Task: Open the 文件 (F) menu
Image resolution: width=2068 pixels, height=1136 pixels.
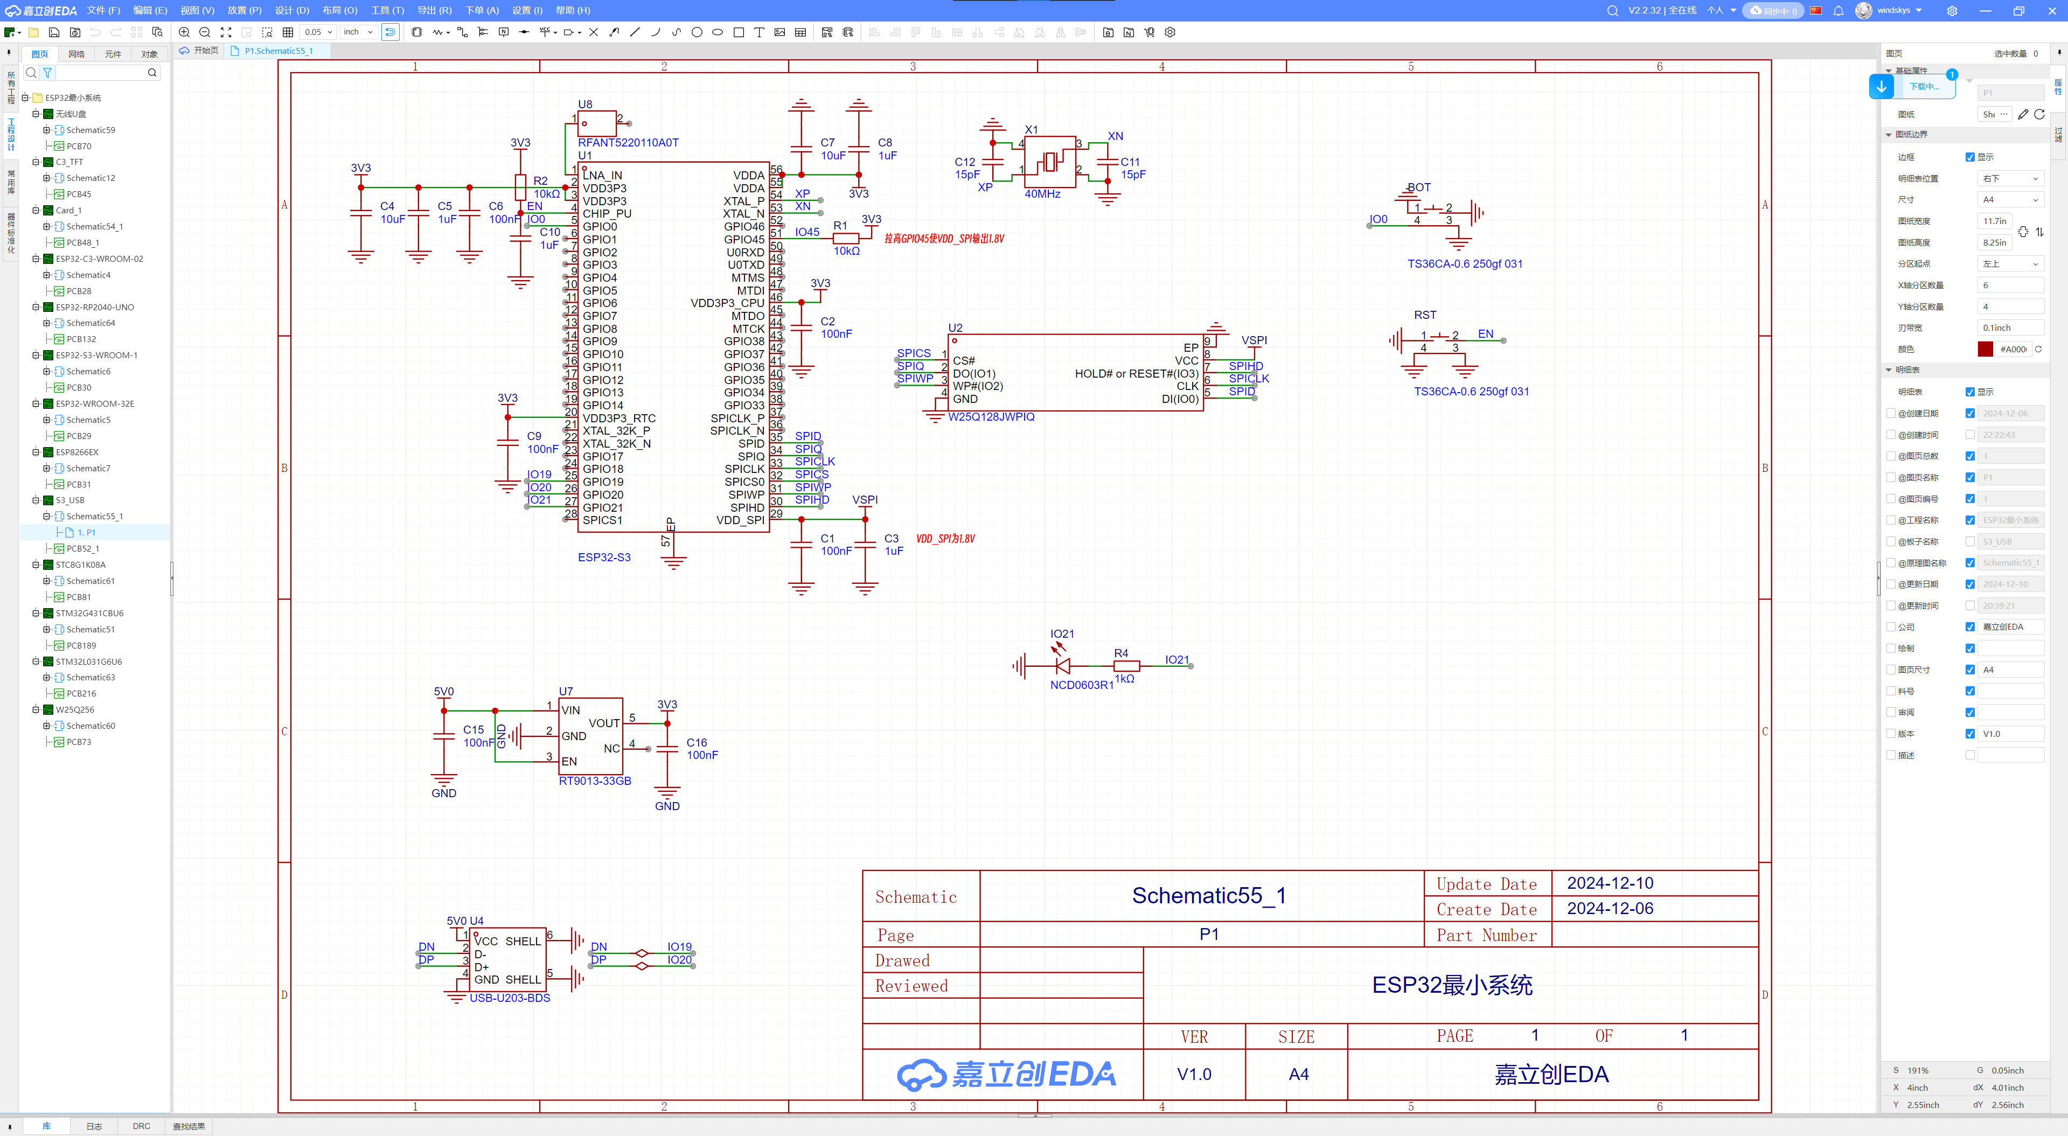Action: (103, 10)
